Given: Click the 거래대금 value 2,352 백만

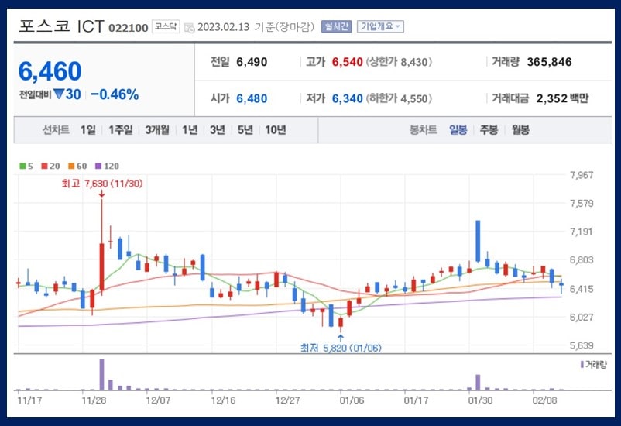Looking at the screenshot, I should (x=562, y=98).
